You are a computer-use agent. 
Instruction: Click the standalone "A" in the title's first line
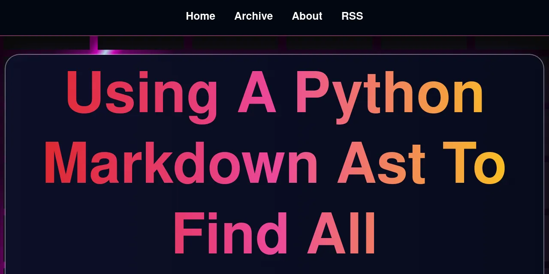[x=256, y=94]
